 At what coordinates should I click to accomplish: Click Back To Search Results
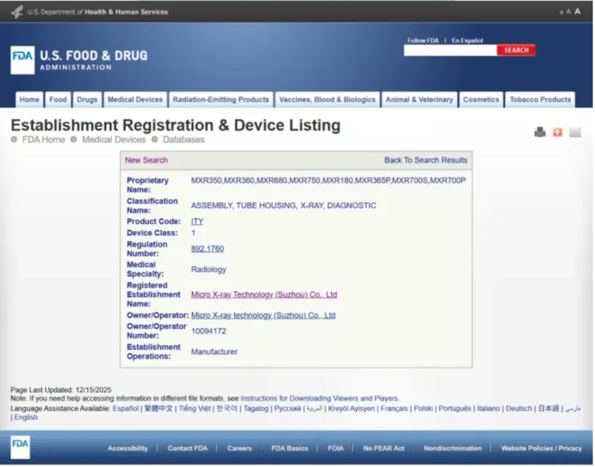tap(425, 160)
